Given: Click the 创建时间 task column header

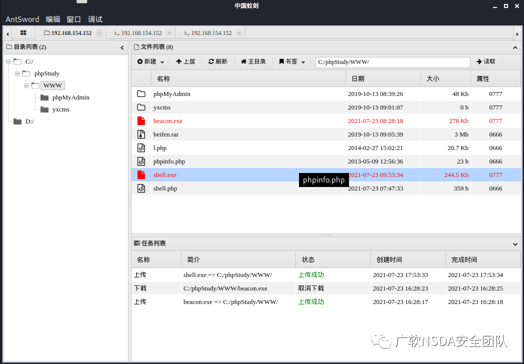Looking at the screenshot, I should pos(408,259).
